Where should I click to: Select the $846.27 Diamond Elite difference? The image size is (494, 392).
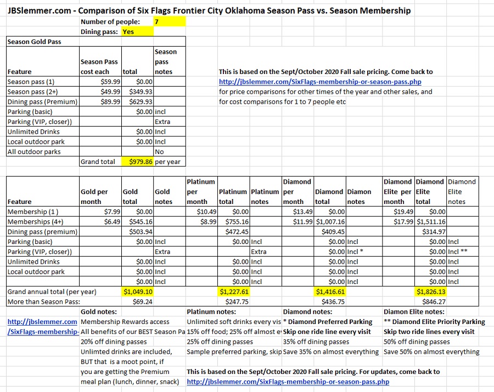431,302
